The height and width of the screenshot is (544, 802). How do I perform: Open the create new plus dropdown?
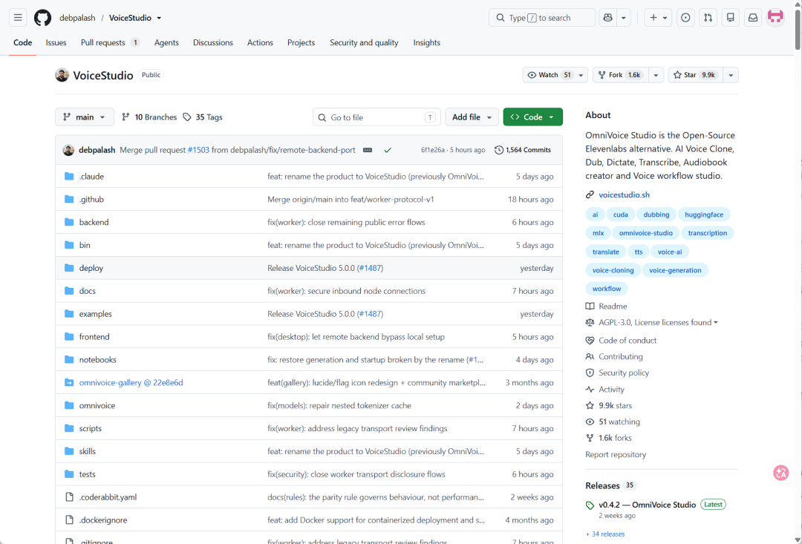658,18
